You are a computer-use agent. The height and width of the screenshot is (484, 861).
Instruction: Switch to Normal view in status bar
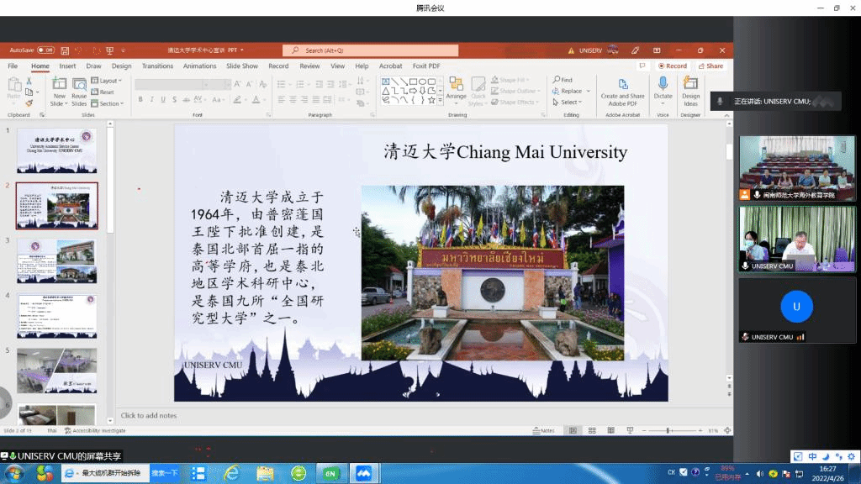573,430
